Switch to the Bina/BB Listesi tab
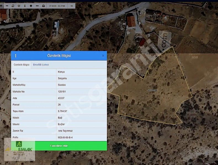Viewport: 218px width, 165px height. [41, 65]
